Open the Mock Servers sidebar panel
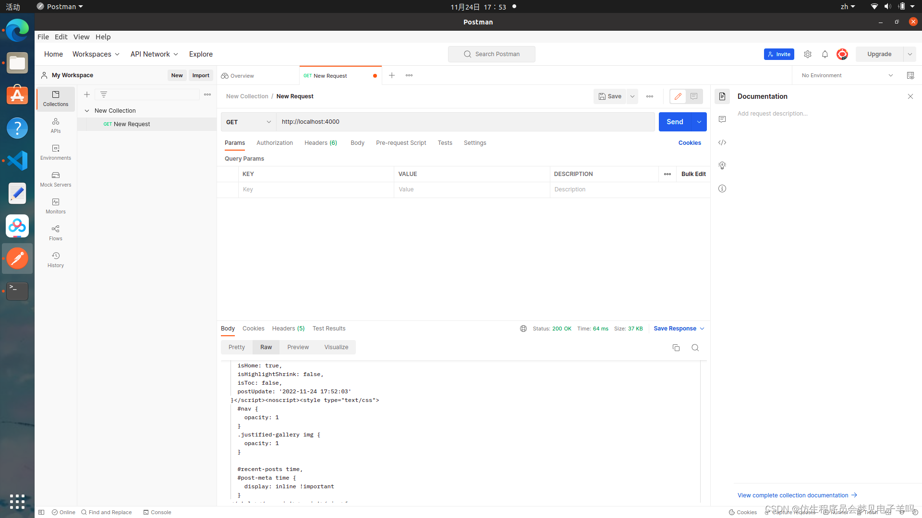The image size is (922, 518). 56,179
